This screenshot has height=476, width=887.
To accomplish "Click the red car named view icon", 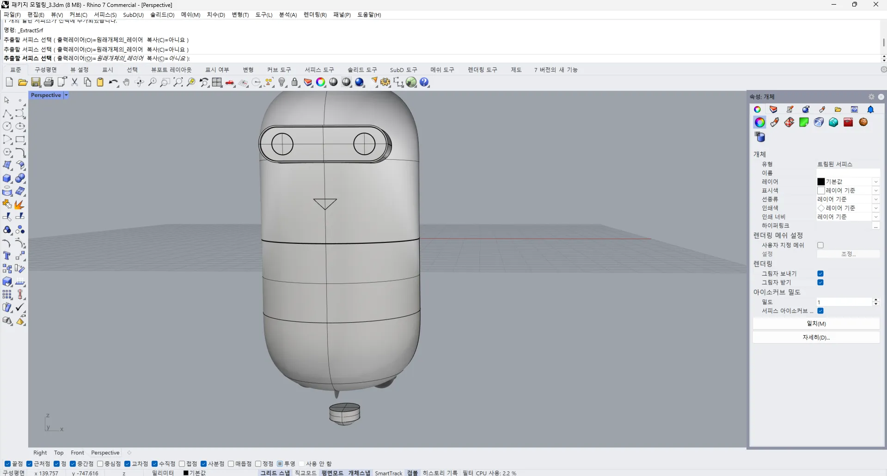I will click(x=230, y=82).
